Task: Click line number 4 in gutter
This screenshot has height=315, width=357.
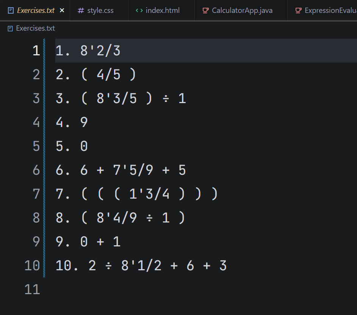Action: (36, 122)
